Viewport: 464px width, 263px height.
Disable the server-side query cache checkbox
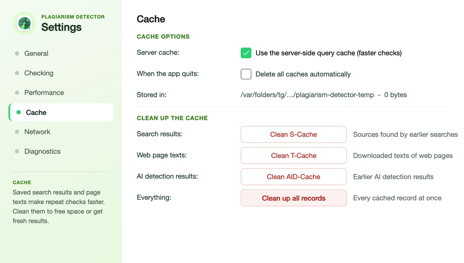click(246, 53)
